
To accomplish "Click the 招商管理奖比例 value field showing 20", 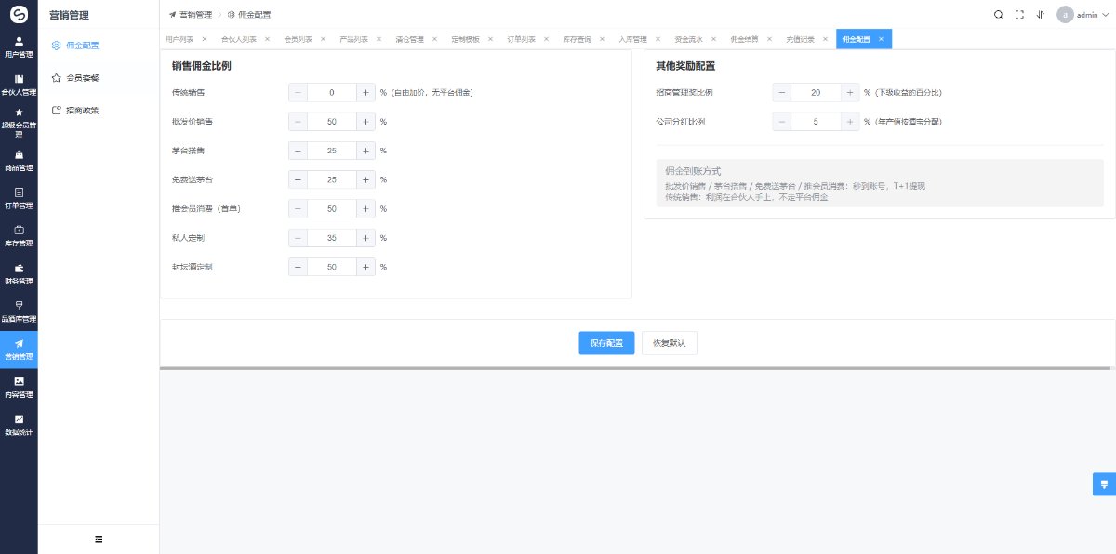I will click(817, 93).
